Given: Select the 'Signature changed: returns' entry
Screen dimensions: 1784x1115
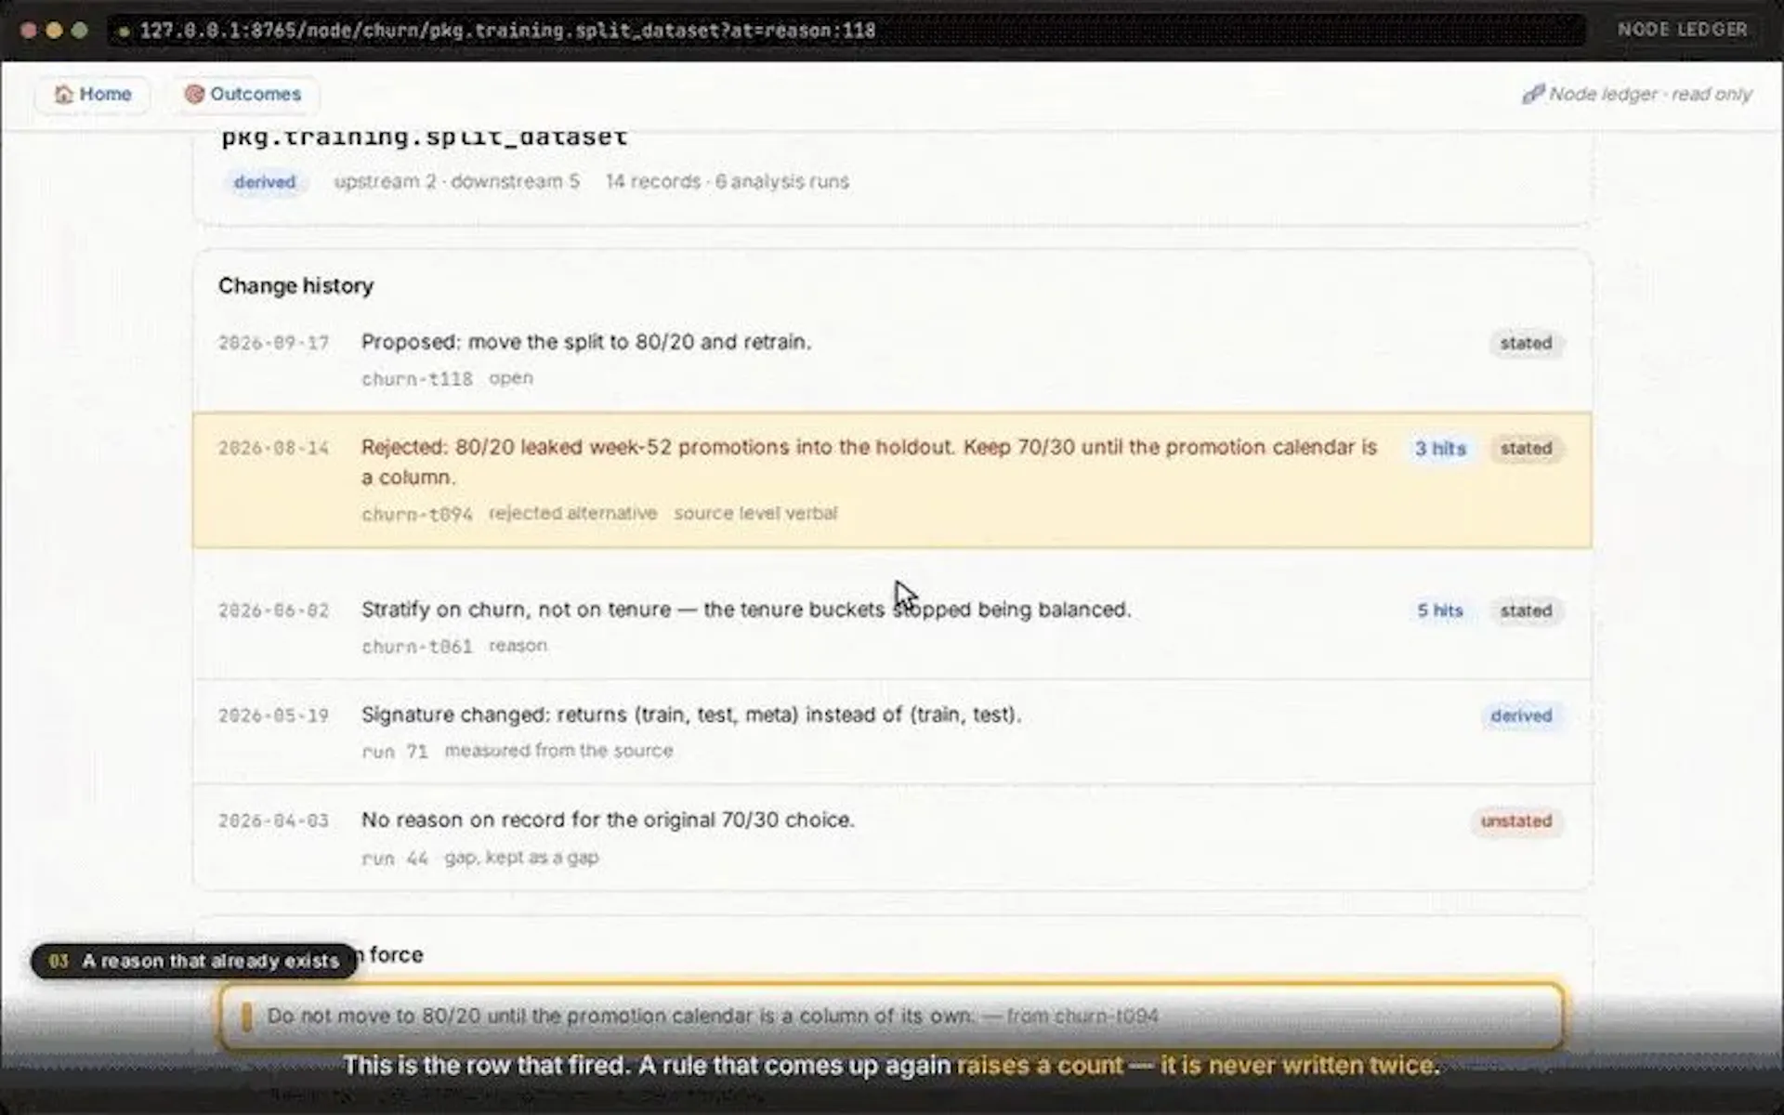Looking at the screenshot, I should 892,732.
